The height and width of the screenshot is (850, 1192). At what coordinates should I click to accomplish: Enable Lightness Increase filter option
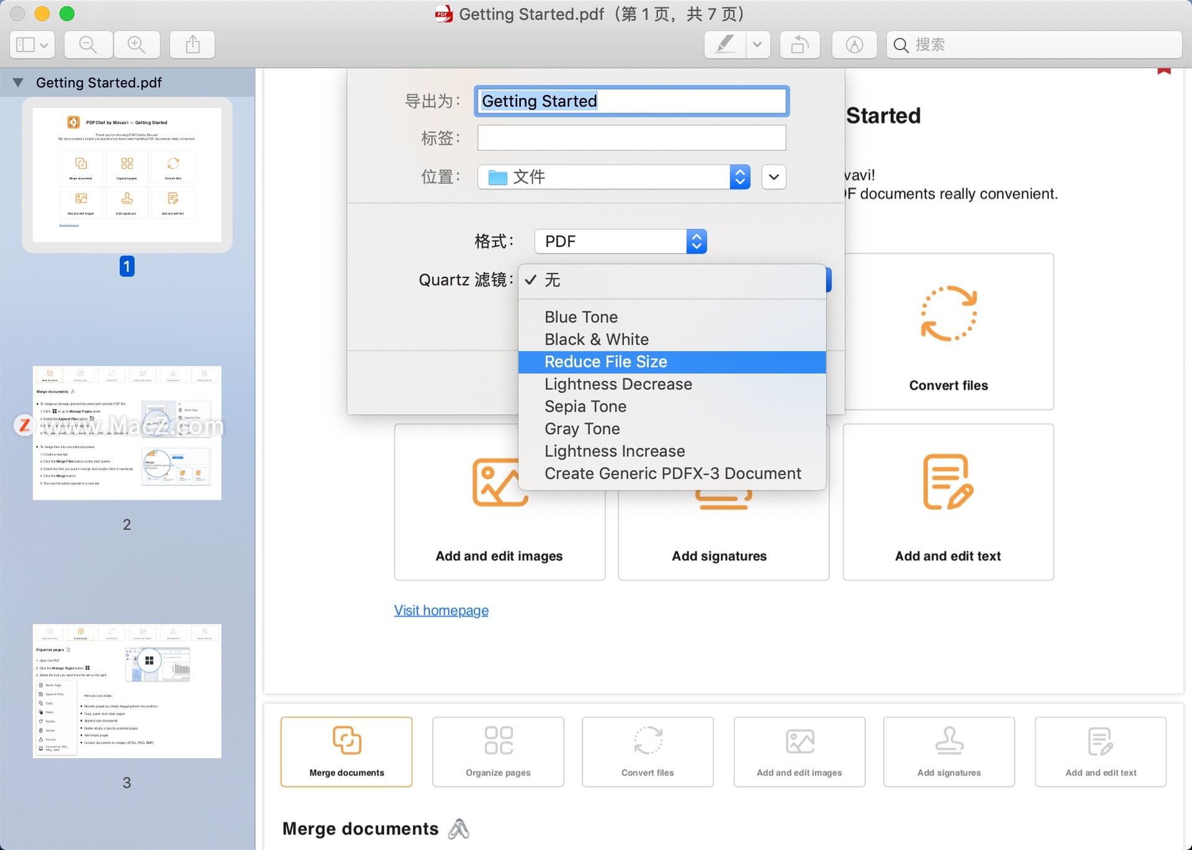pos(615,451)
